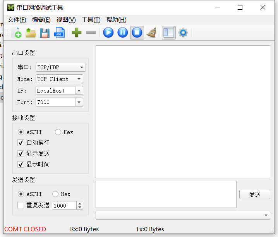Screen dimensions: 278x237
Task: Click inside the send message text box
Action: point(166,194)
